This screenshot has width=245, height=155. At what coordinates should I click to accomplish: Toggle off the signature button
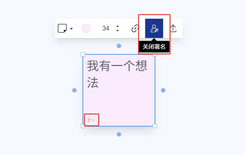tap(154, 28)
